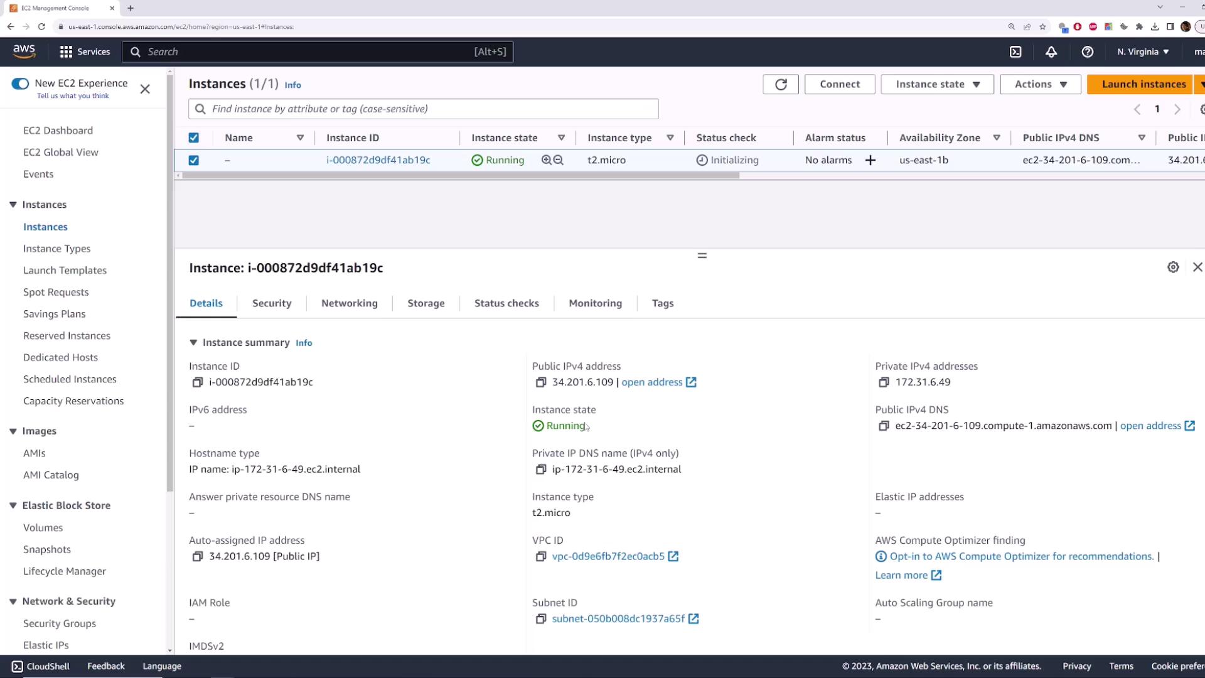The width and height of the screenshot is (1205, 678).
Task: Uncheck the select-all instances header checkbox
Action: click(194, 138)
